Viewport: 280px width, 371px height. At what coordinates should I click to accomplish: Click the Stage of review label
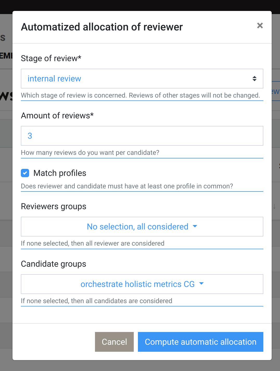tap(51, 58)
